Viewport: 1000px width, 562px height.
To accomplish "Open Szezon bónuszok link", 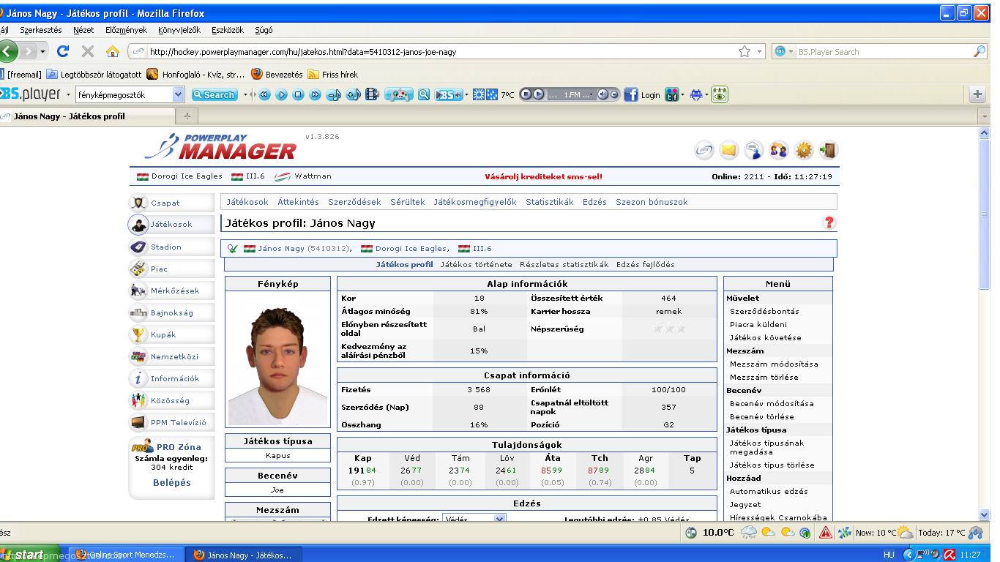I will coord(652,202).
